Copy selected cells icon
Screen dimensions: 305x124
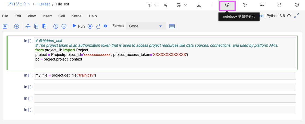[x=36, y=26]
